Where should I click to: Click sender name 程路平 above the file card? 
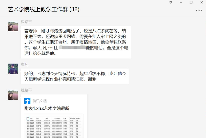(26, 90)
